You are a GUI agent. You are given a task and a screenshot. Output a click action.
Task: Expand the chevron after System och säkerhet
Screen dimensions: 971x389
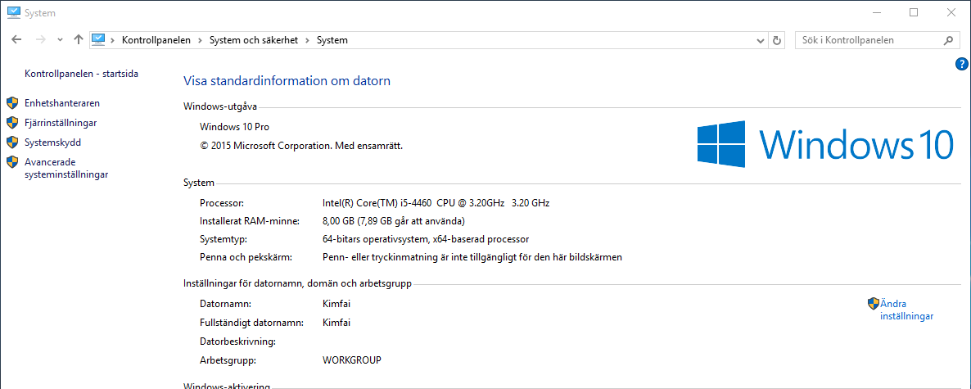(x=308, y=40)
